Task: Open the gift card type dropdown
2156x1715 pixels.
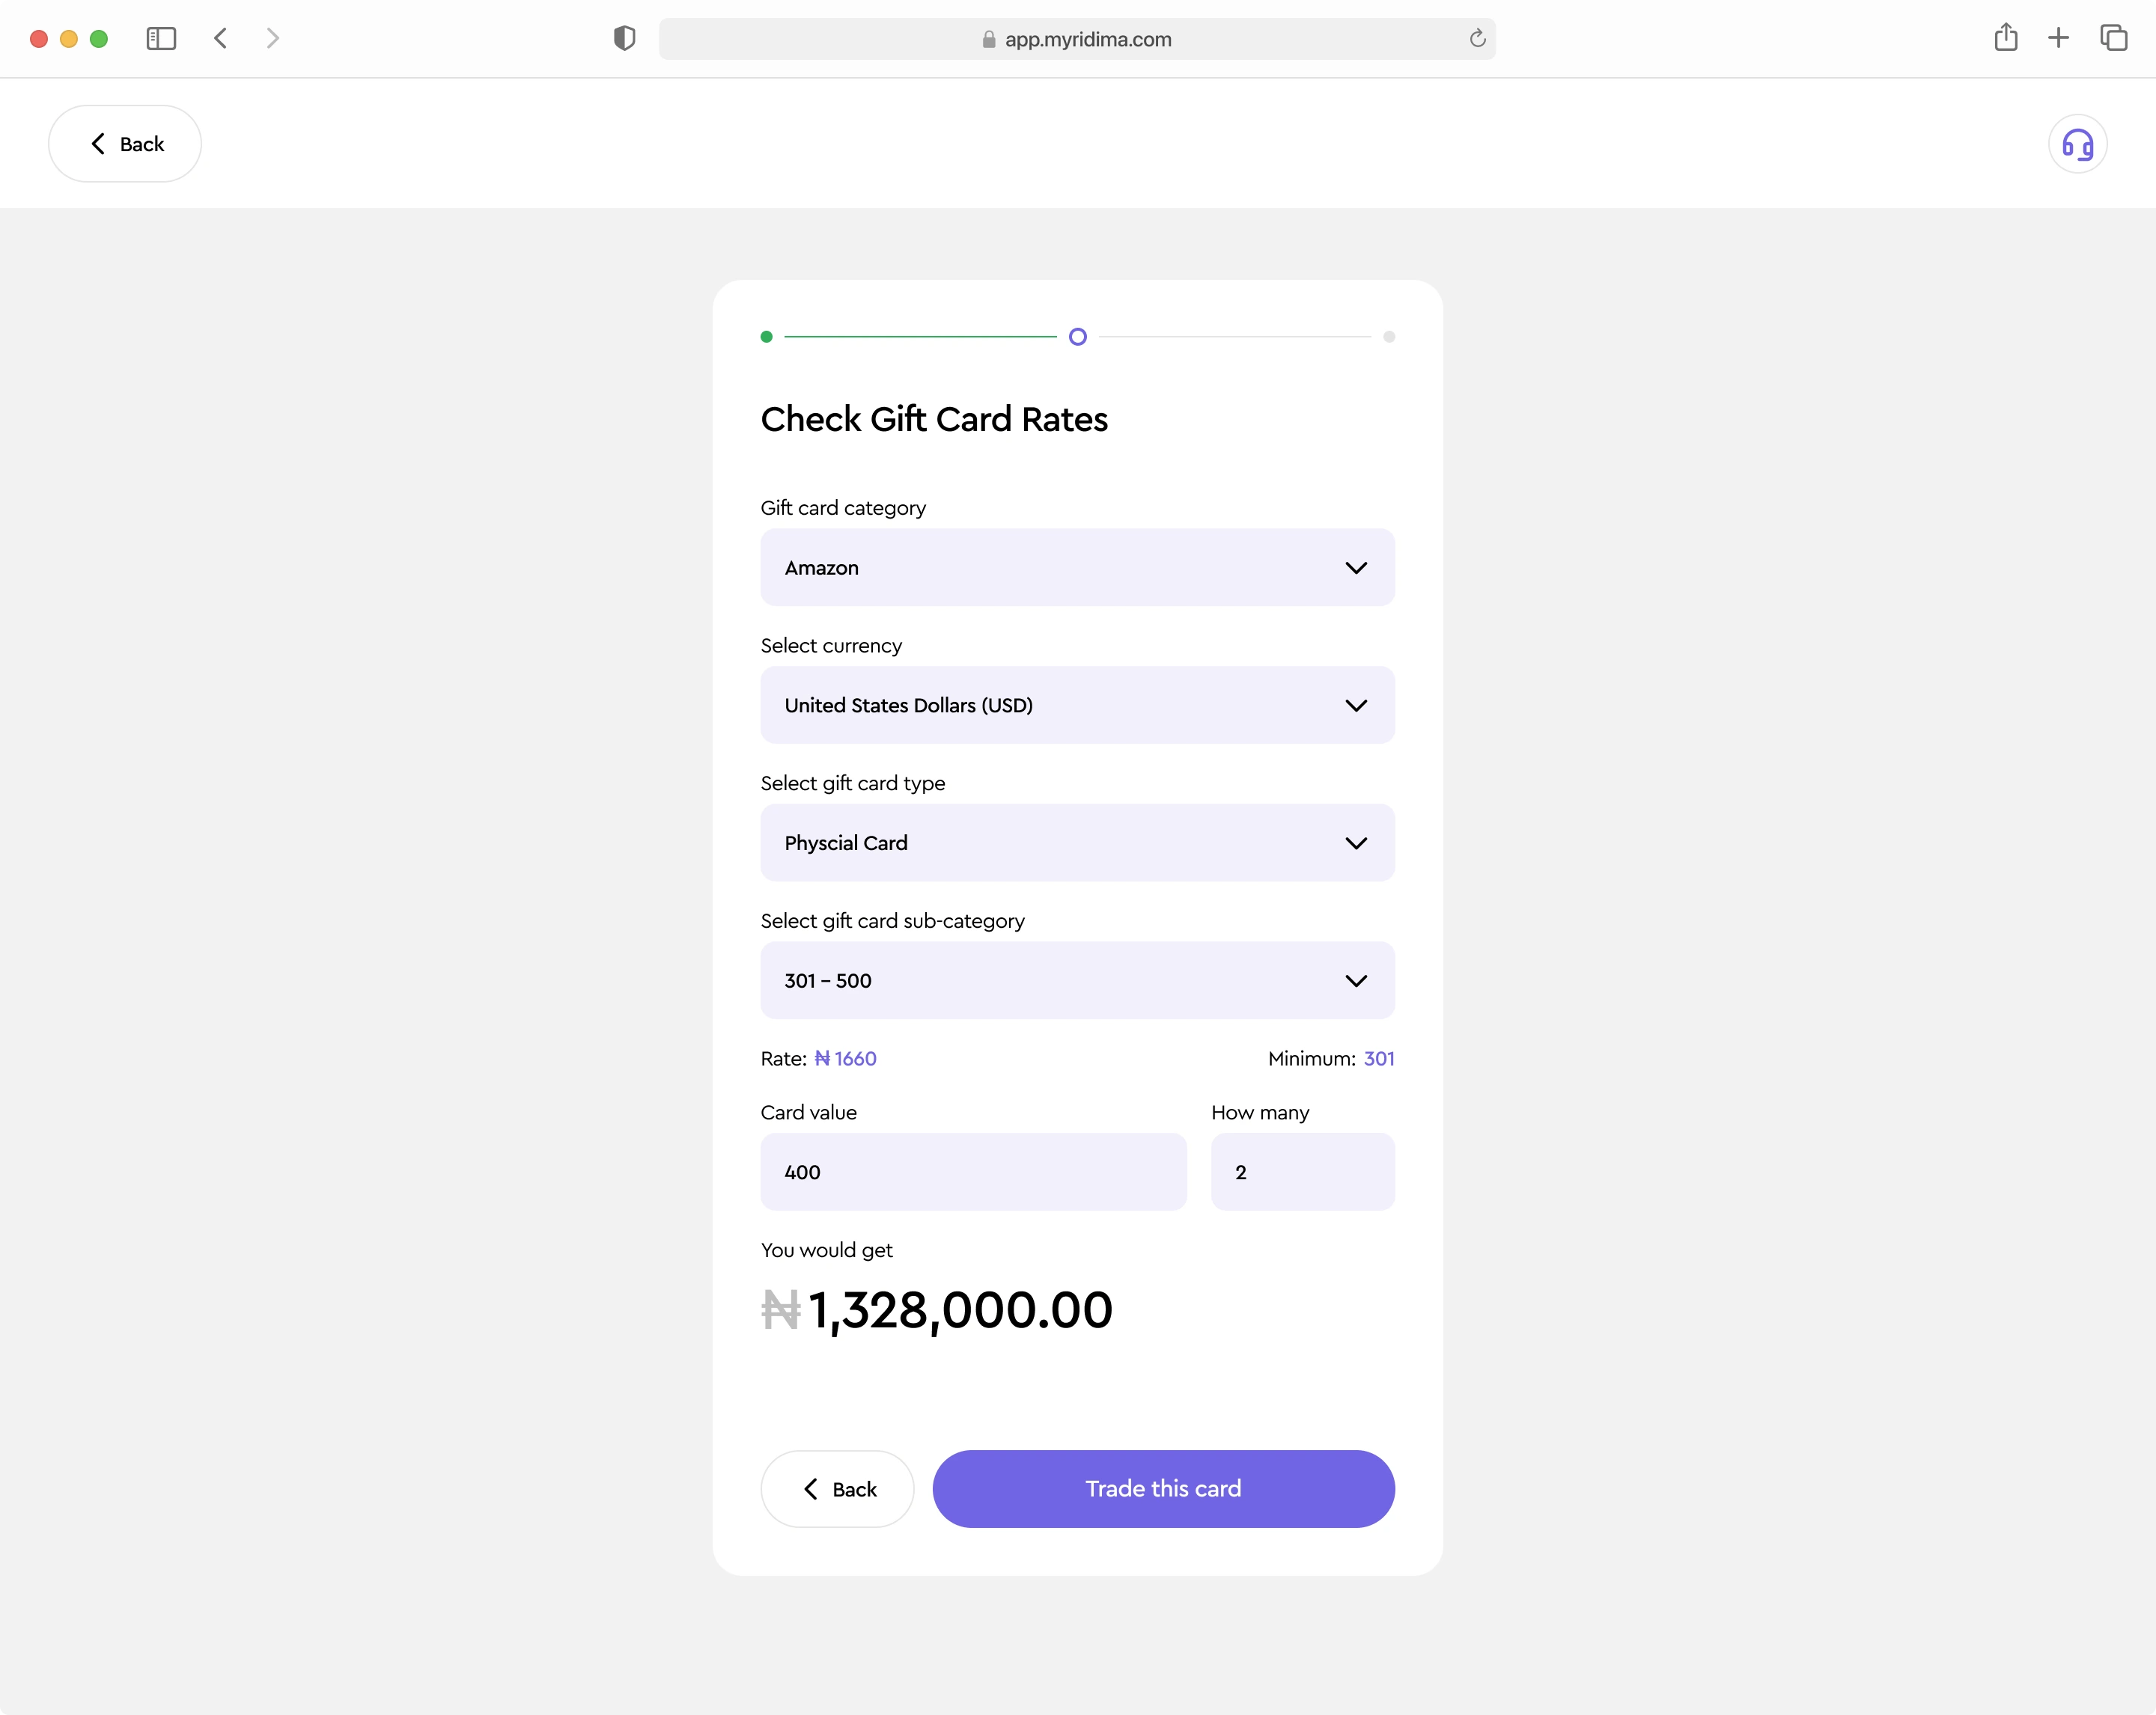Action: coord(1077,843)
